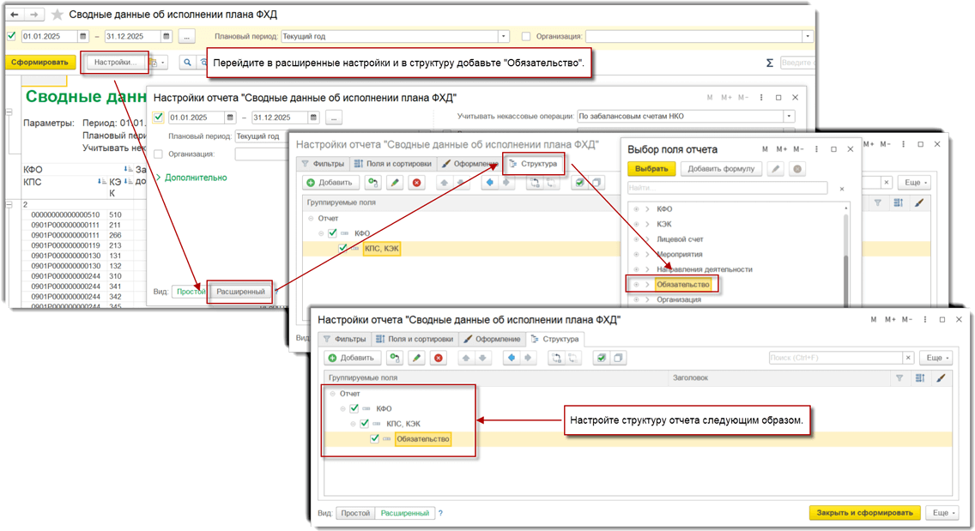Expand Лицевой счет in field selection list

tap(647, 239)
